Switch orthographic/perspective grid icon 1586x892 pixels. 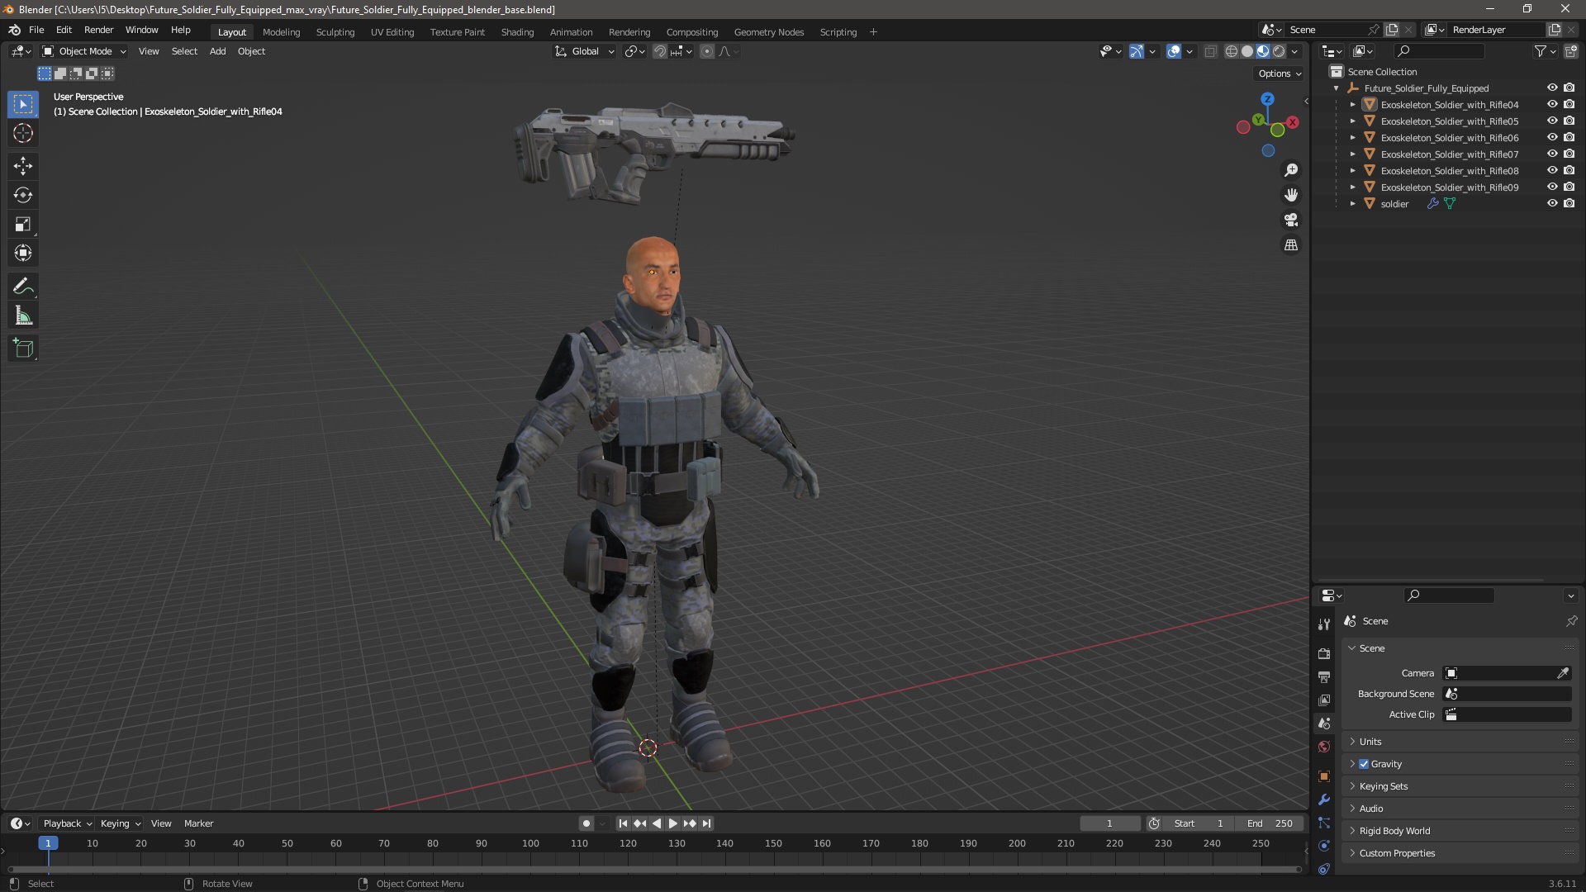coord(1291,245)
